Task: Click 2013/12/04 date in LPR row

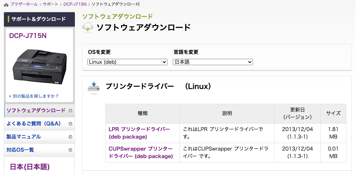Action: (x=297, y=129)
